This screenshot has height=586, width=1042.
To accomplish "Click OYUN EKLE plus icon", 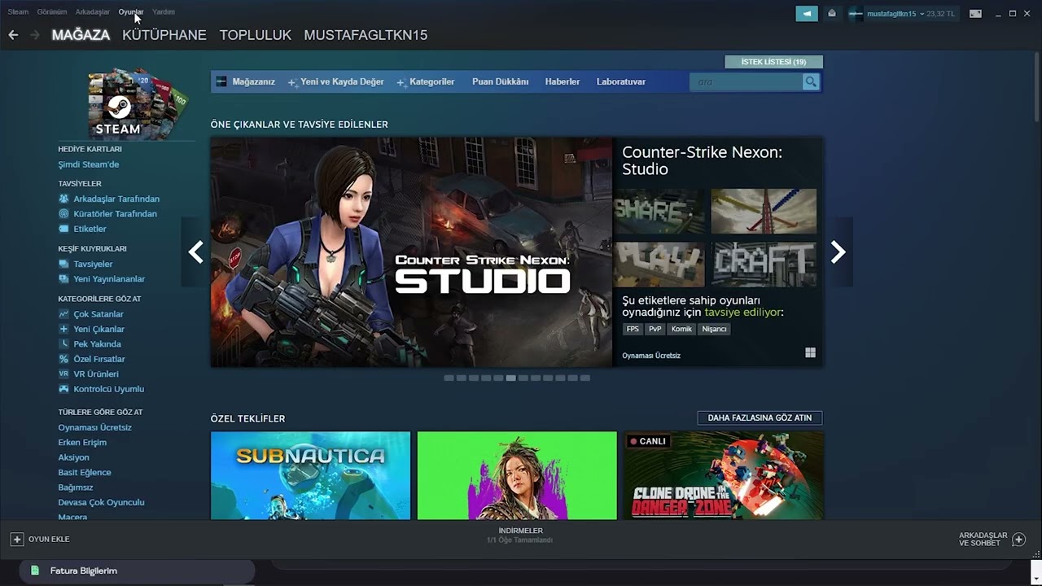I will 17,539.
